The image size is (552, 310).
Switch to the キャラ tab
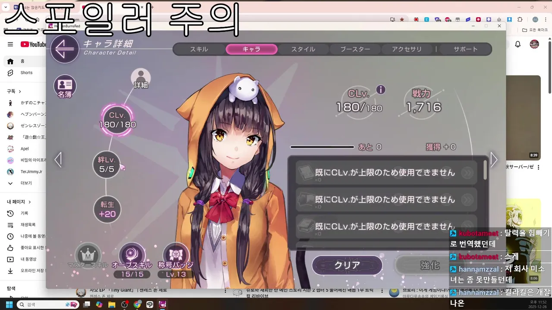pyautogui.click(x=251, y=49)
